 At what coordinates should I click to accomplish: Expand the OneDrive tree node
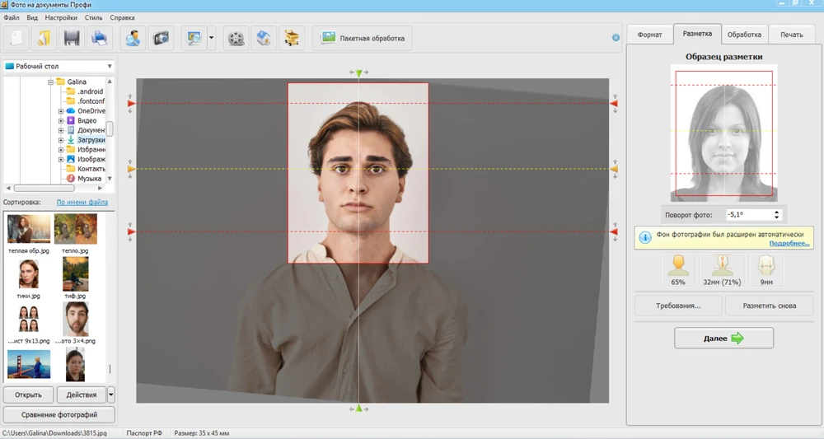(x=61, y=111)
